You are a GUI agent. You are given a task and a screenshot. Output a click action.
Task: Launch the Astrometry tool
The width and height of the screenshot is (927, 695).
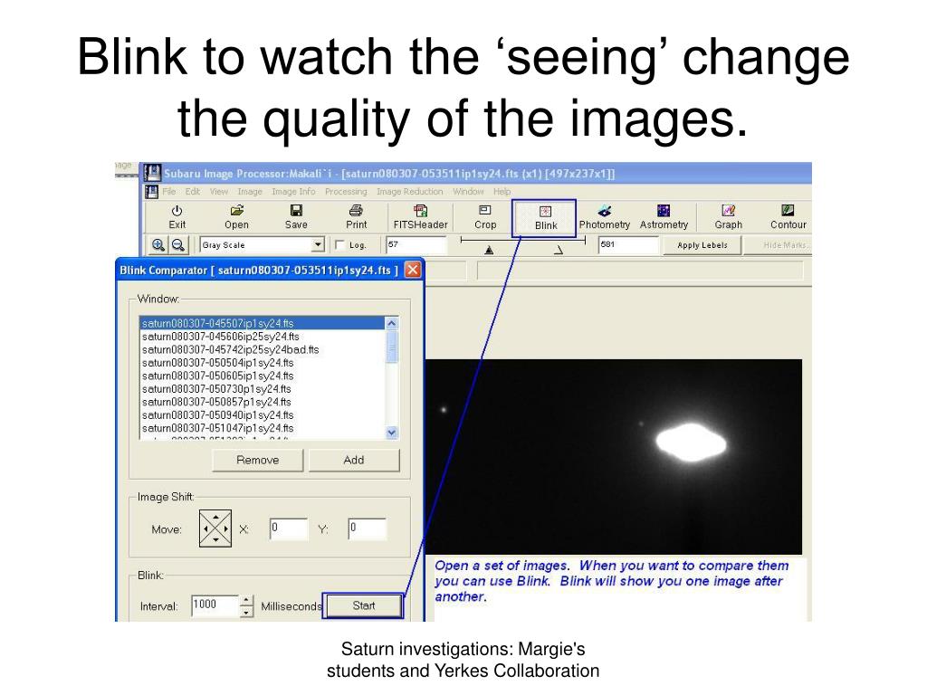[x=664, y=217]
